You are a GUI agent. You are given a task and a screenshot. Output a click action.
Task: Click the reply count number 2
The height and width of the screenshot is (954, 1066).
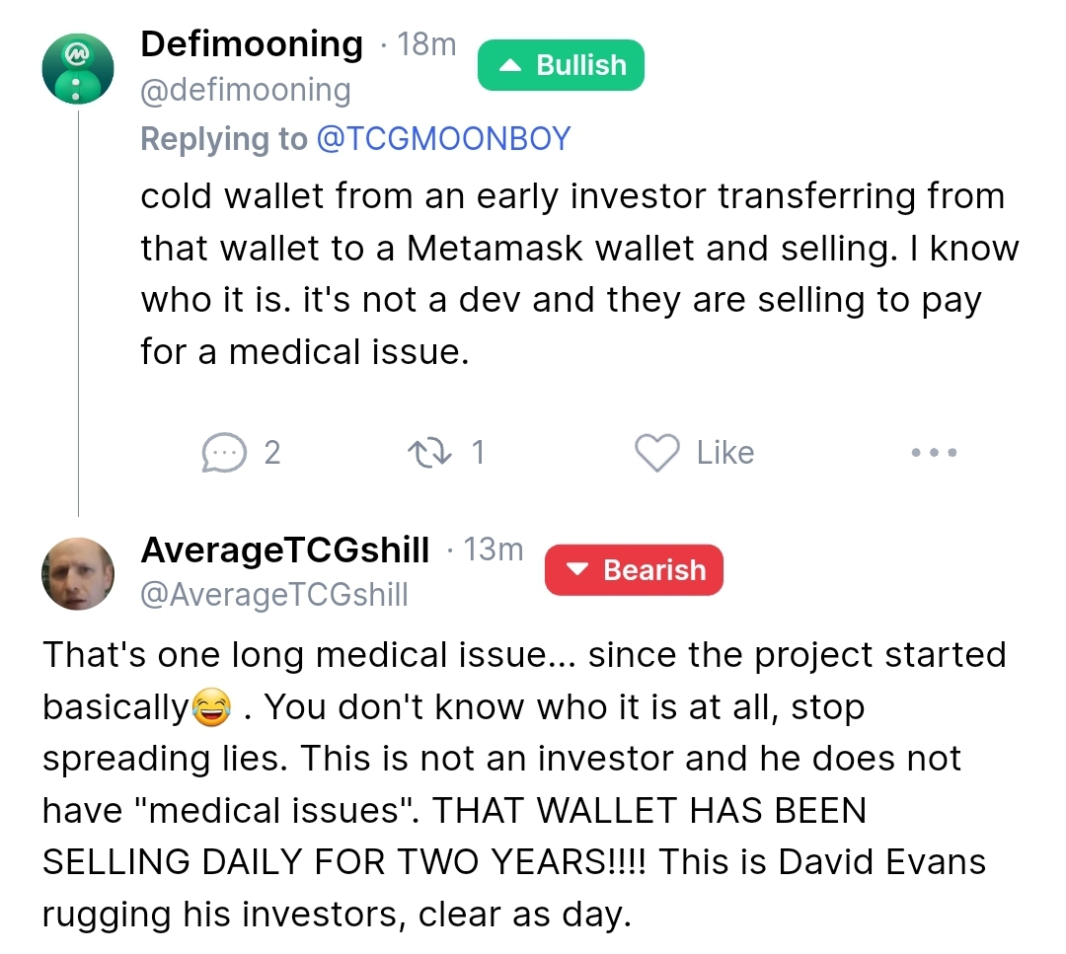click(x=272, y=453)
